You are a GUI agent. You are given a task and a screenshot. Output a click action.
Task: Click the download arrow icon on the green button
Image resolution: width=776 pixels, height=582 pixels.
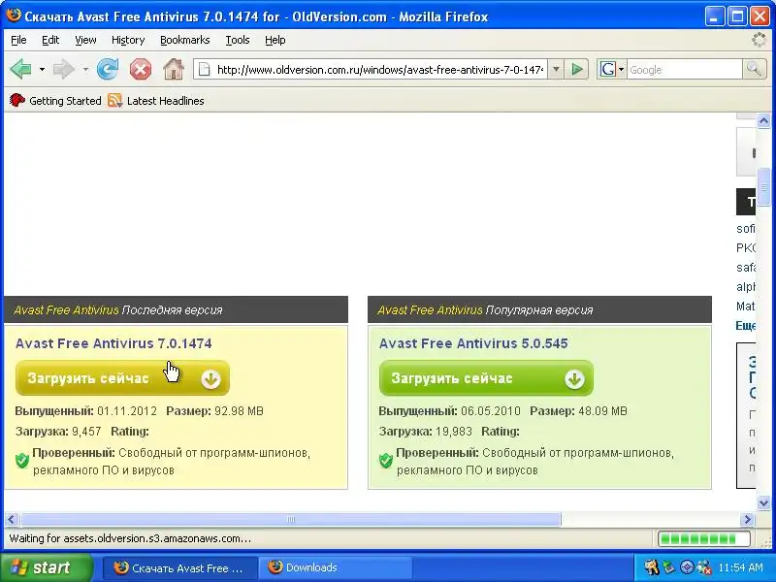(574, 379)
